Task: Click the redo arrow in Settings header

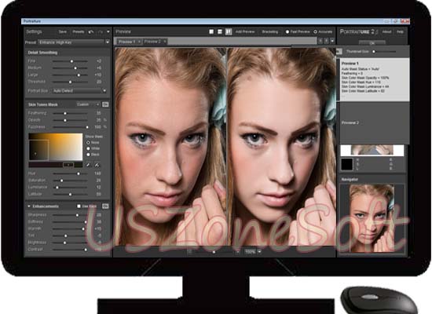Action: 101,32
